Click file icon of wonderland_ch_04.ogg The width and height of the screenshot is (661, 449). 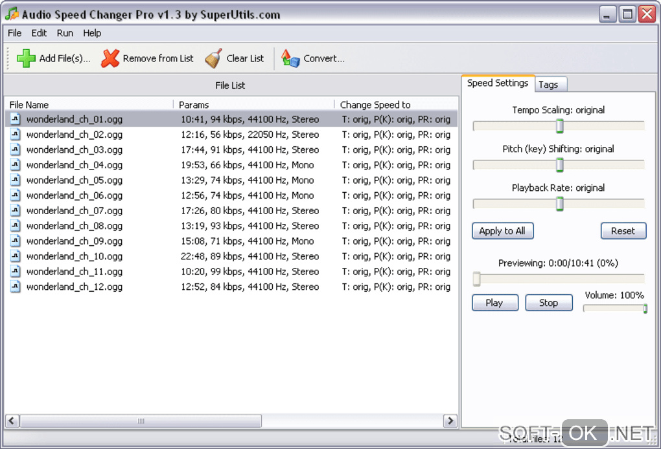[x=15, y=164]
